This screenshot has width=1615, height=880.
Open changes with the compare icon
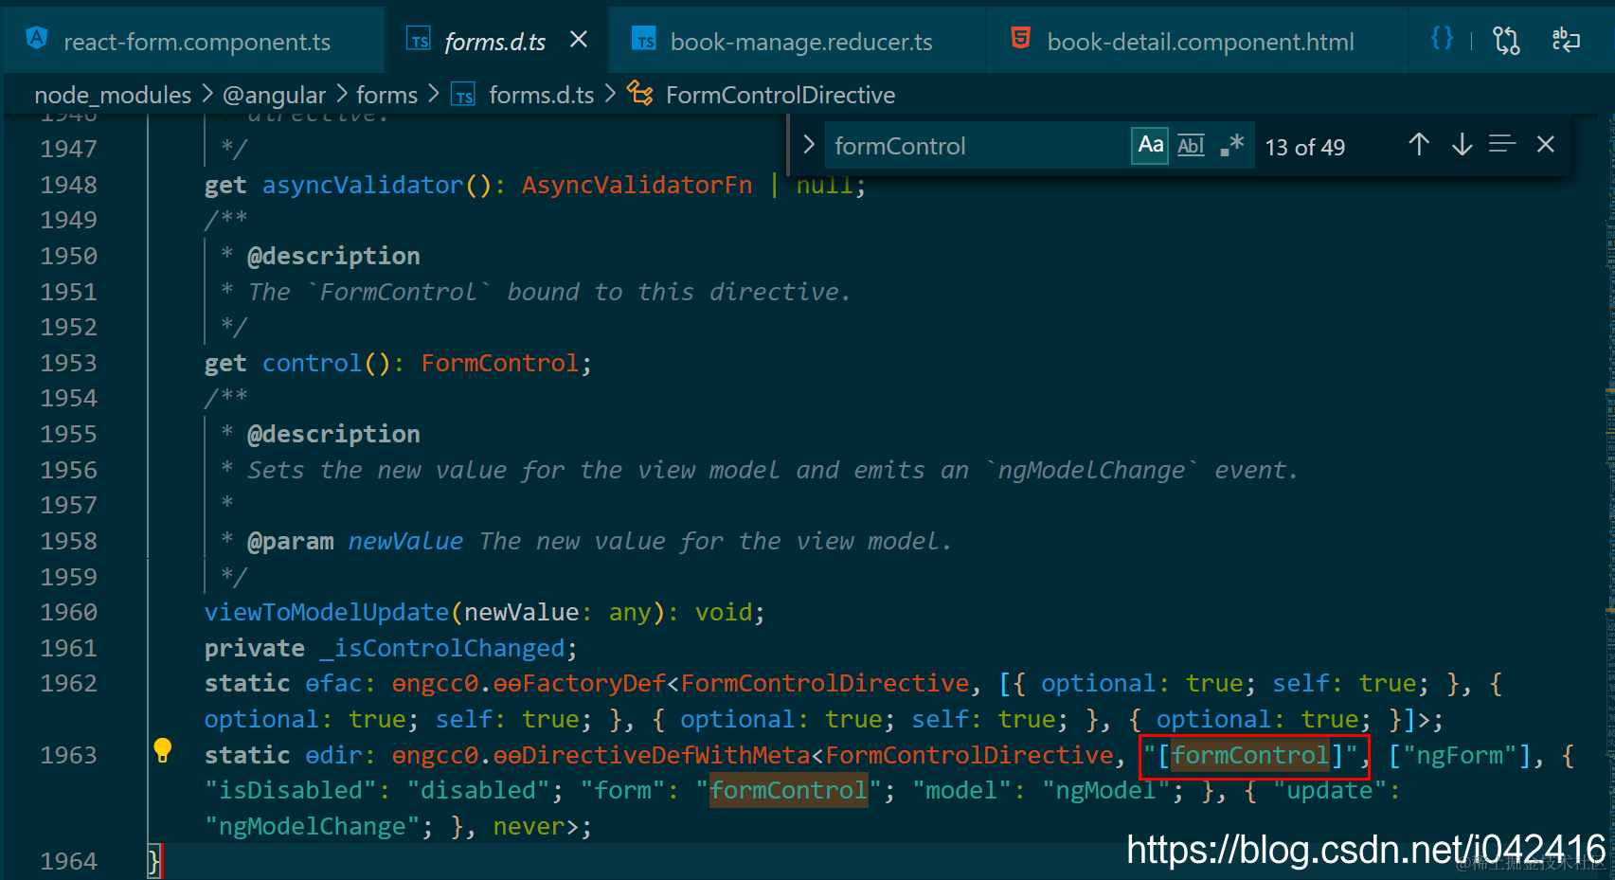point(1506,40)
